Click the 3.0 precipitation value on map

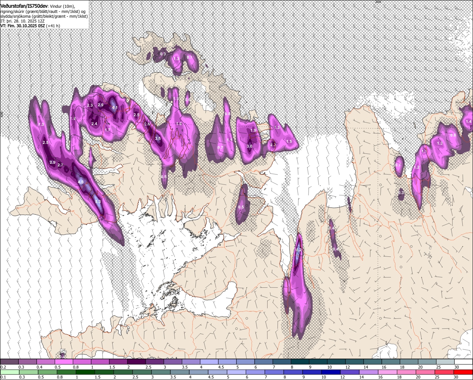[249, 146]
